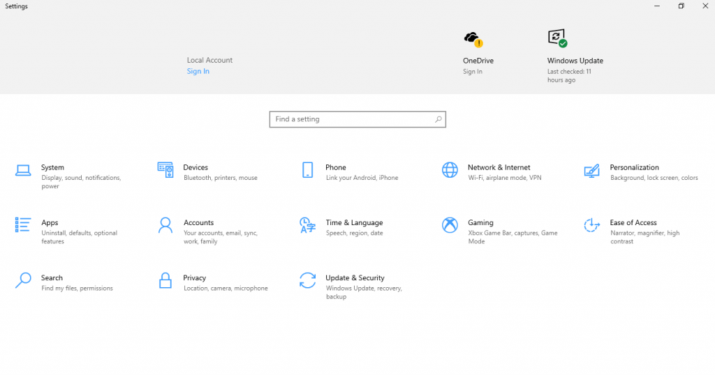Viewport: 715px width, 375px height.
Task: Open the Phone icon
Action: (x=308, y=170)
